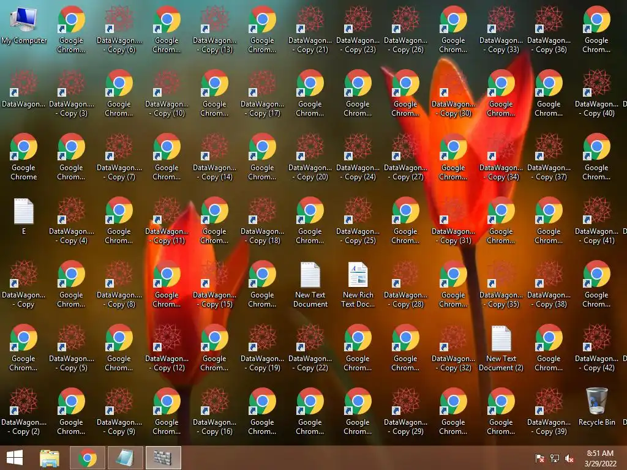Select DataWagon - Copy (19) shortcut
Image resolution: width=627 pixels, height=470 pixels.
[x=262, y=348]
